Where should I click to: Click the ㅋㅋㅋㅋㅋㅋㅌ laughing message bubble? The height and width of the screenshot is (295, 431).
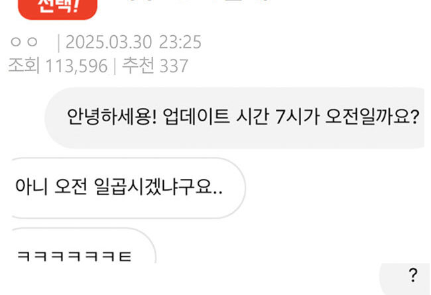pos(82,245)
